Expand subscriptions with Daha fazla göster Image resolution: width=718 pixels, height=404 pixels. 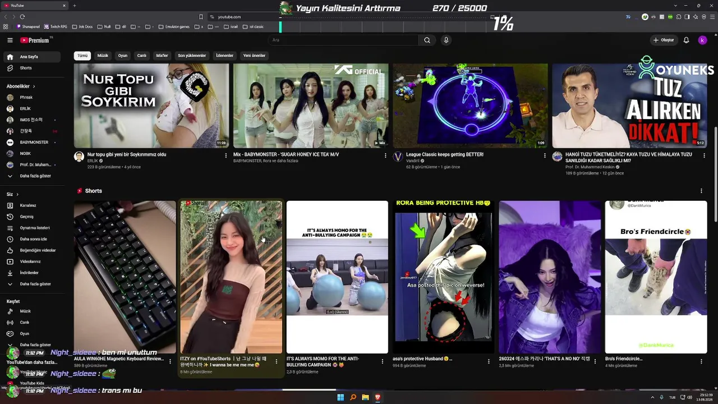pos(33,176)
